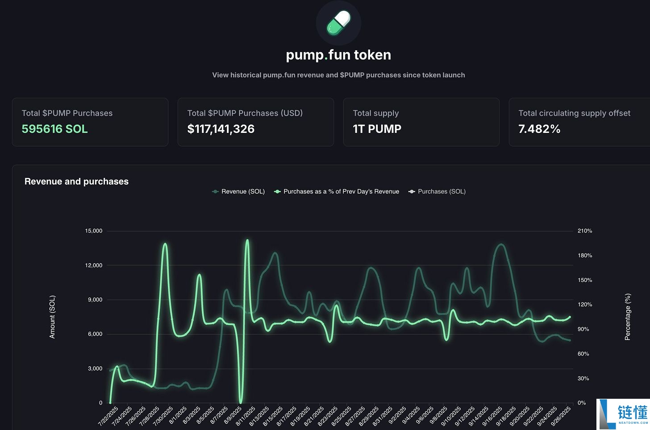The height and width of the screenshot is (430, 650).
Task: Click the 7/22/2025 date label on the x-axis
Action: click(108, 416)
